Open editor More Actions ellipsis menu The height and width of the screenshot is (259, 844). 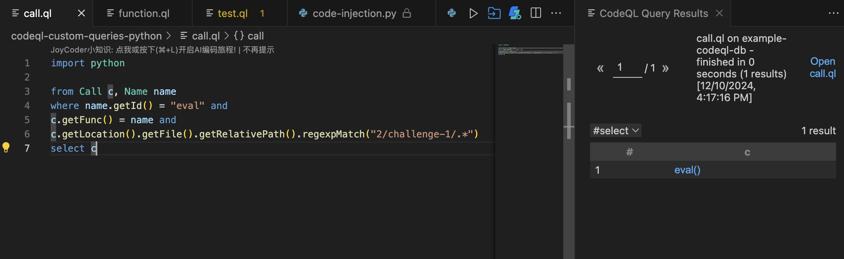[556, 13]
